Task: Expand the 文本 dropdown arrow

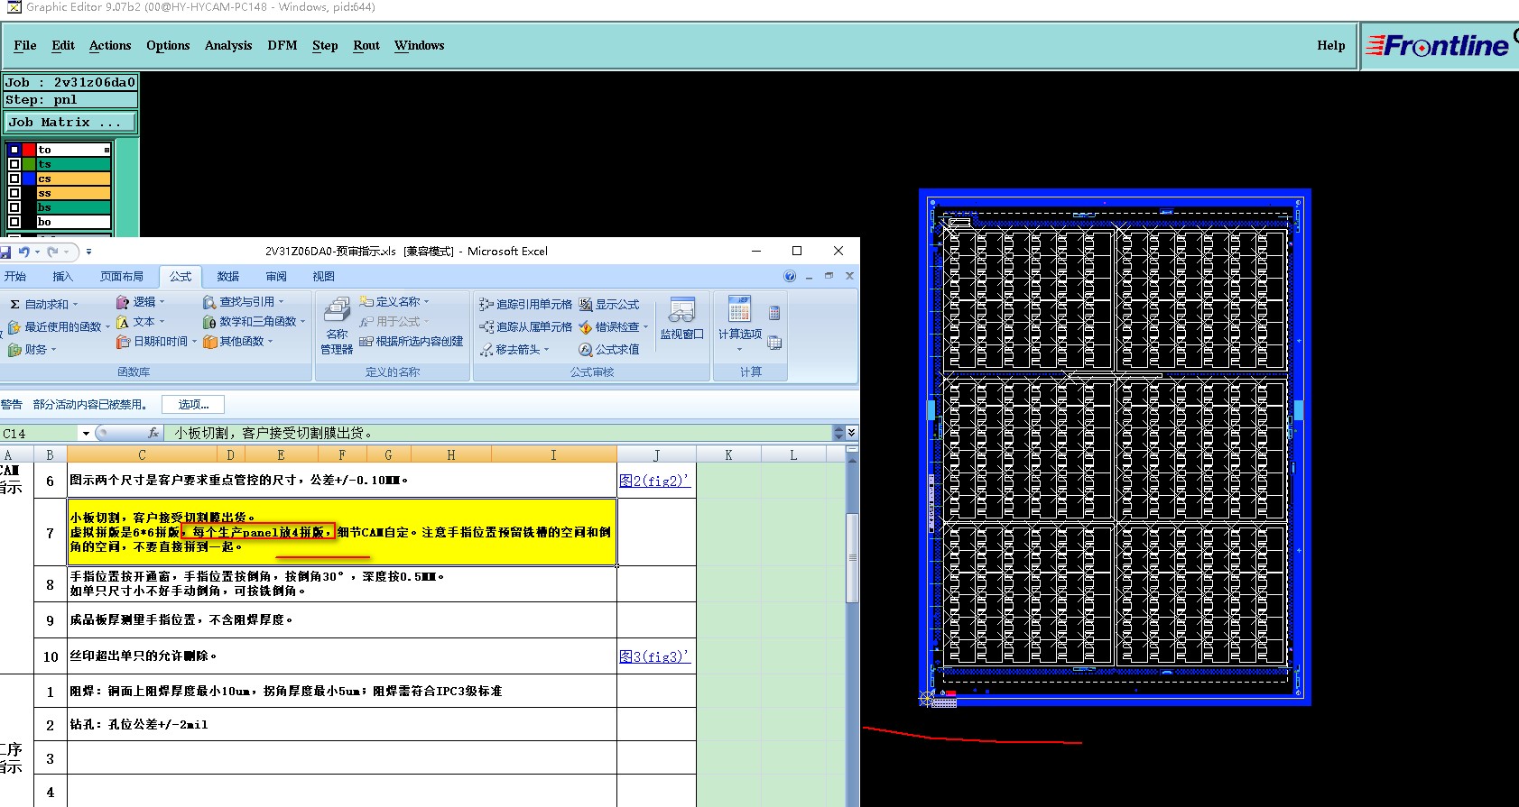Action: [162, 322]
